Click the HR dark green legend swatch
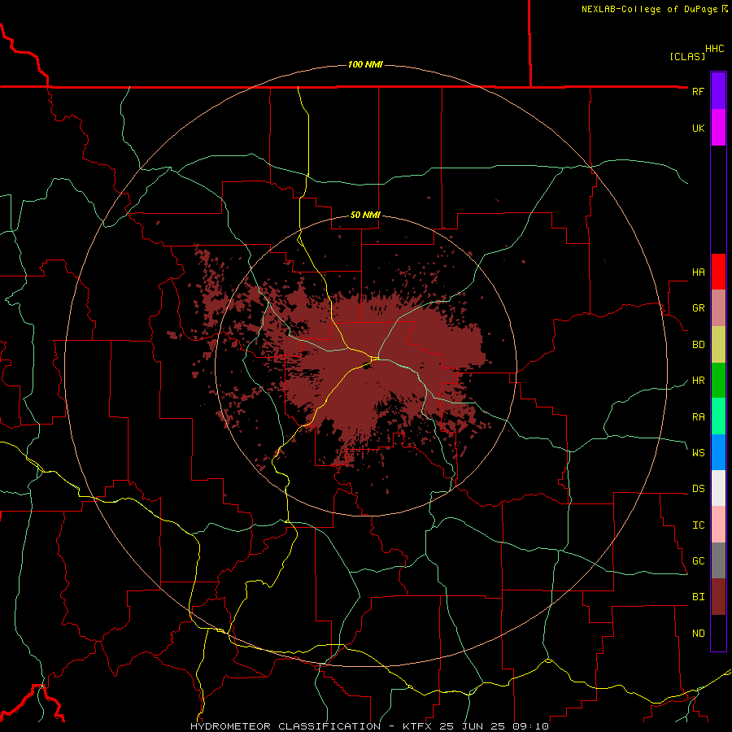 pos(718,381)
